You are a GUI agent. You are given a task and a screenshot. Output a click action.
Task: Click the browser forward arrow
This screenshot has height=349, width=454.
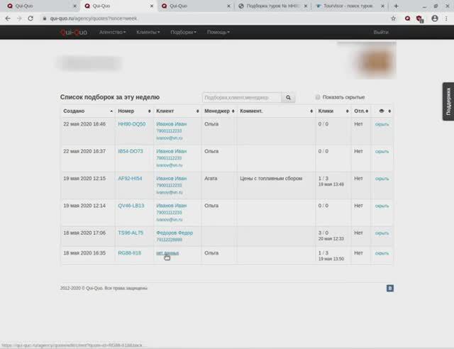pos(19,18)
